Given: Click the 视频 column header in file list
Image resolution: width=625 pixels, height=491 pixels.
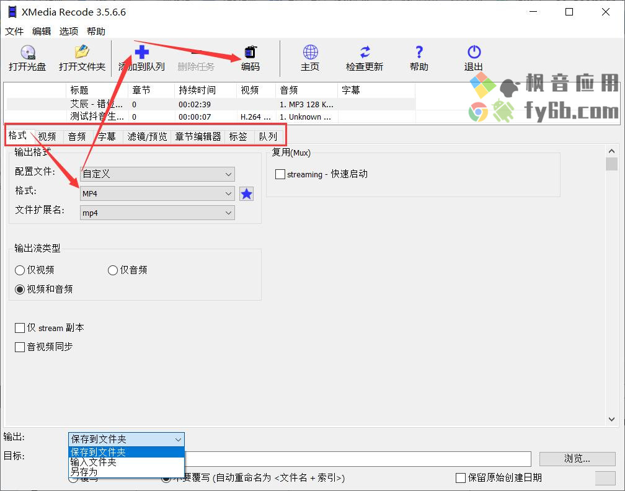Looking at the screenshot, I should tap(256, 90).
